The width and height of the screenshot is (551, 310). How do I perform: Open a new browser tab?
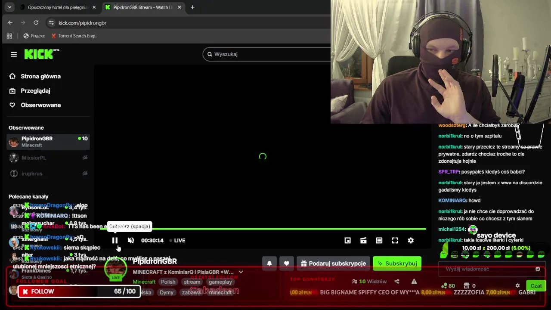[192, 7]
